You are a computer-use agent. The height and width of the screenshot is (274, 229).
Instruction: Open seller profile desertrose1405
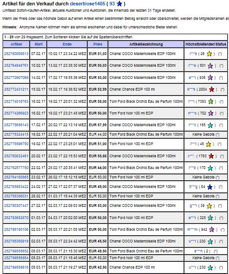coord(88,4)
